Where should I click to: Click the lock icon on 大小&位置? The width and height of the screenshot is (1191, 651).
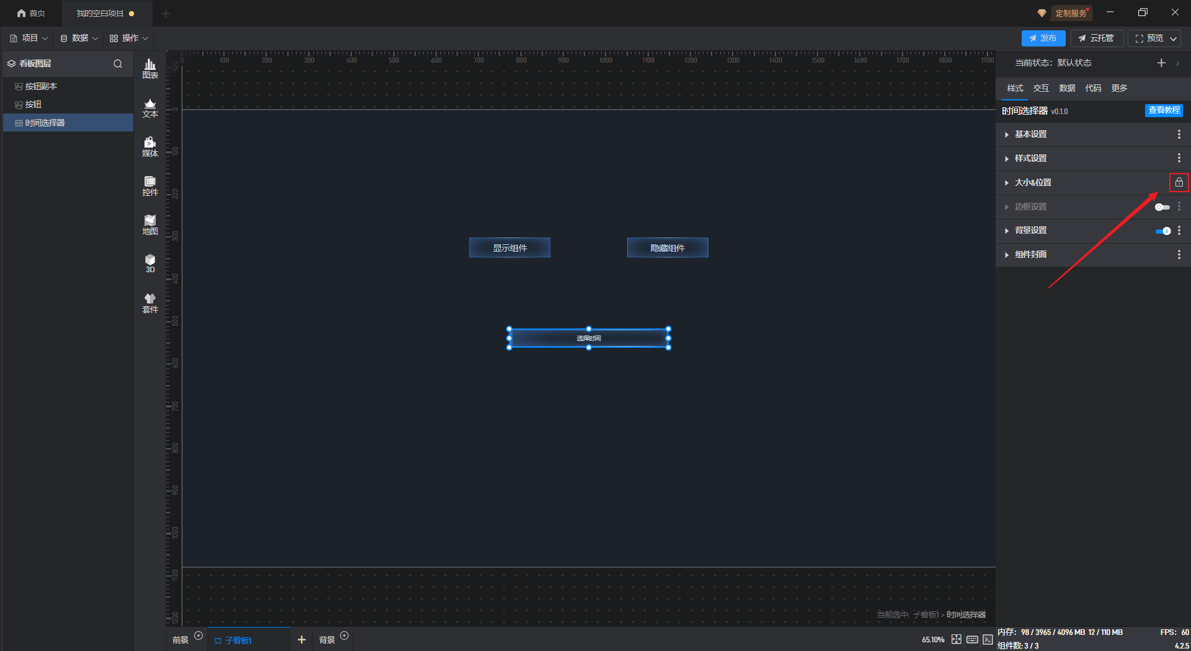tap(1179, 182)
